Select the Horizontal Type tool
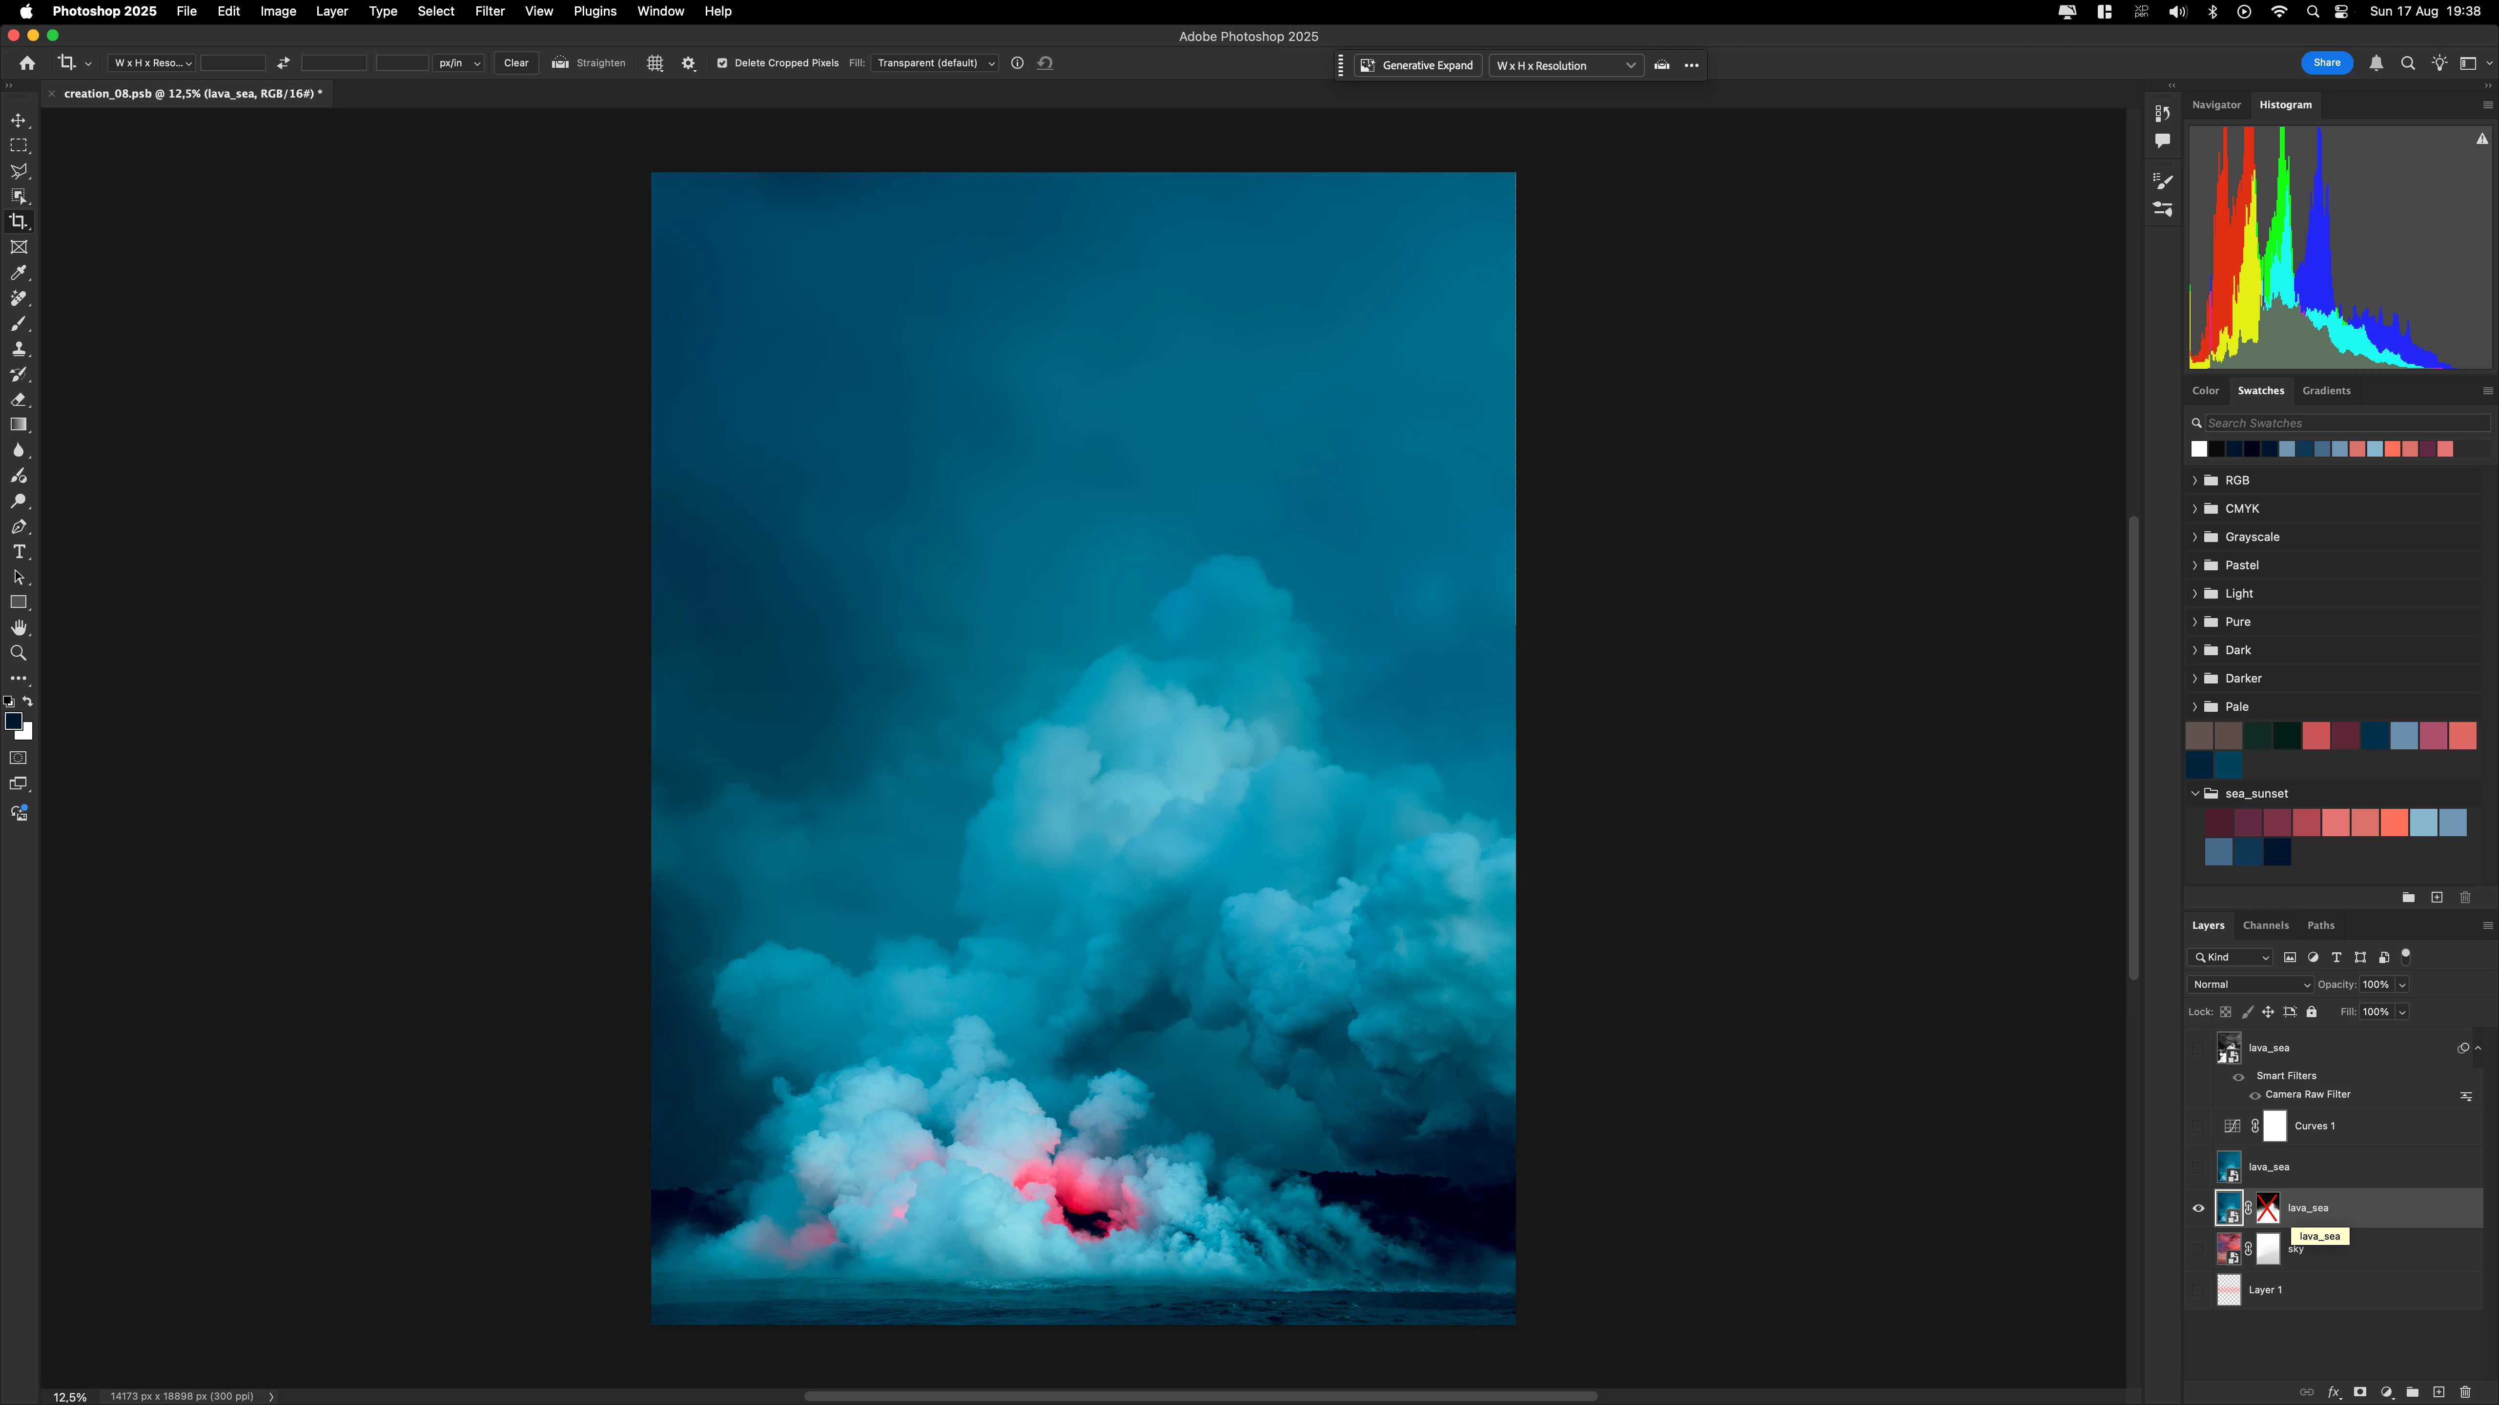This screenshot has height=1405, width=2499. 19,552
